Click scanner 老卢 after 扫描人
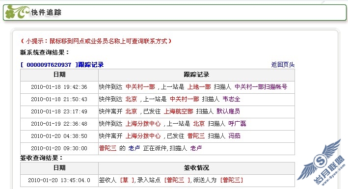 (x=196, y=148)
